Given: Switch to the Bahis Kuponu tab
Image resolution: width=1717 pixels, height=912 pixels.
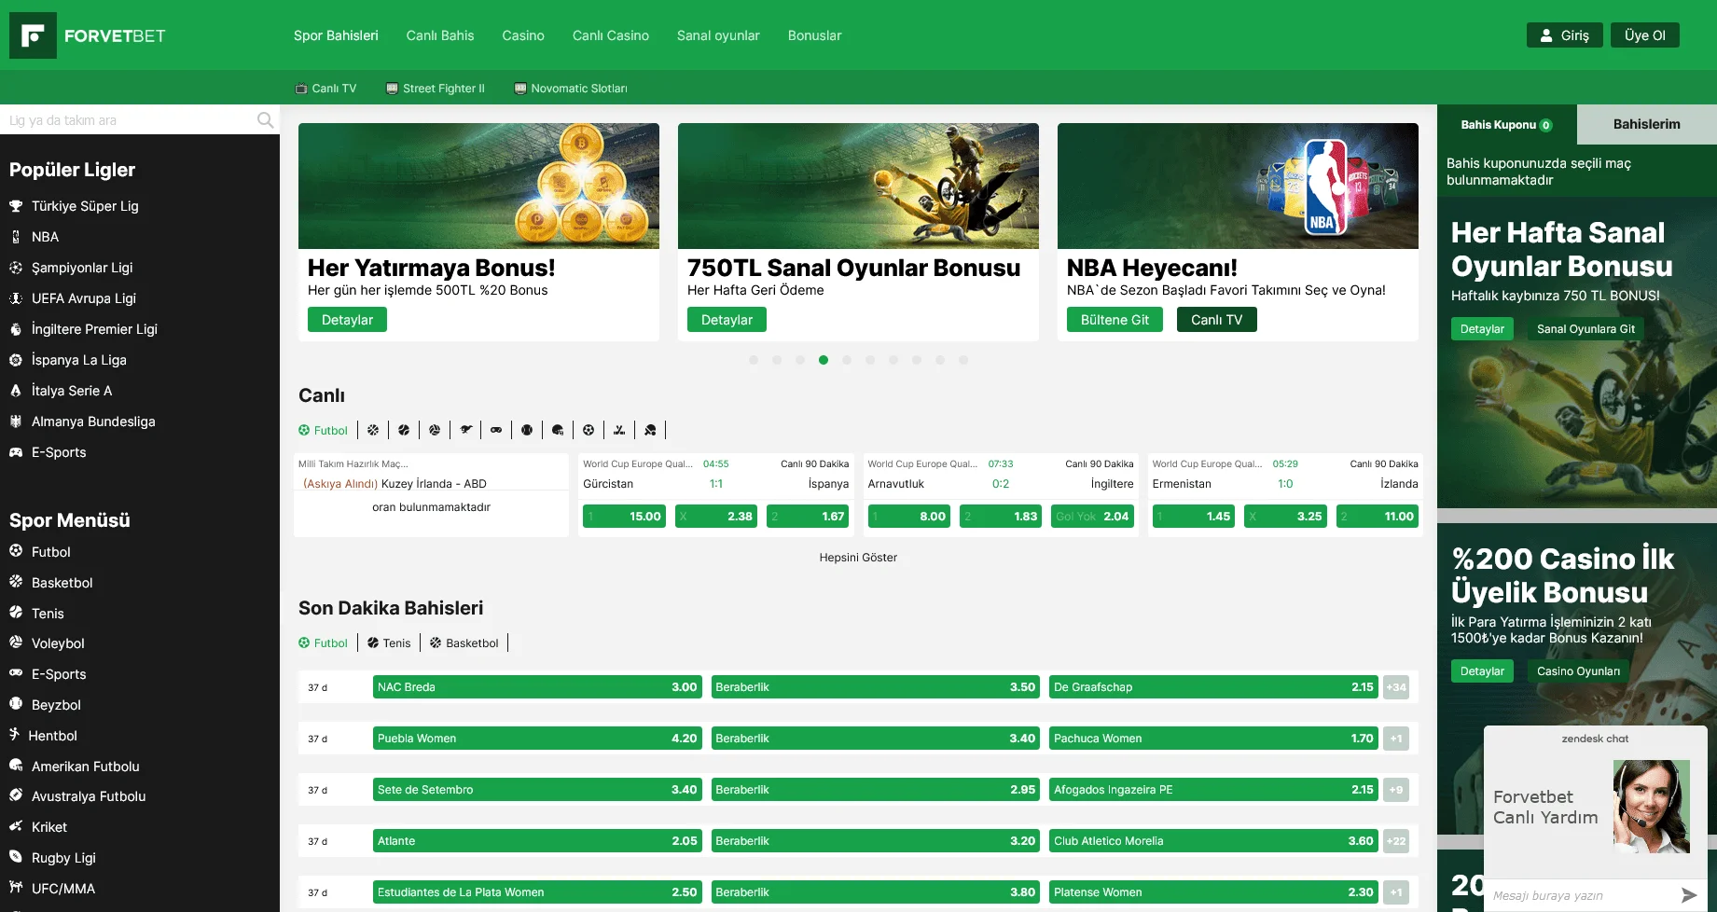Looking at the screenshot, I should tap(1506, 124).
